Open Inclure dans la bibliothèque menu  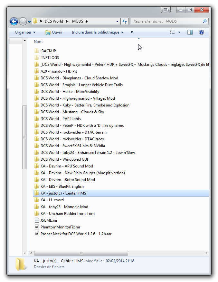98,32
